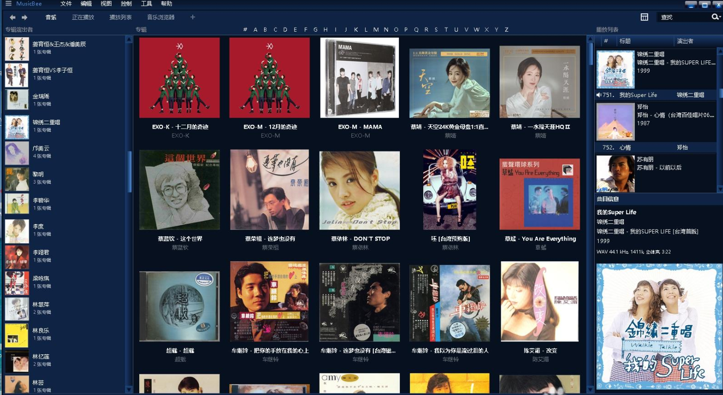
Task: Click the 曲目信息 panel header
Action: pos(608,199)
